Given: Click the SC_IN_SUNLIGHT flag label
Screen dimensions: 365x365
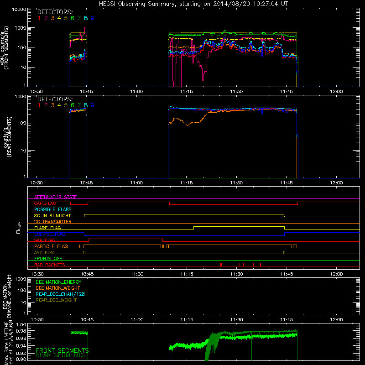Looking at the screenshot, I should pos(52,215).
